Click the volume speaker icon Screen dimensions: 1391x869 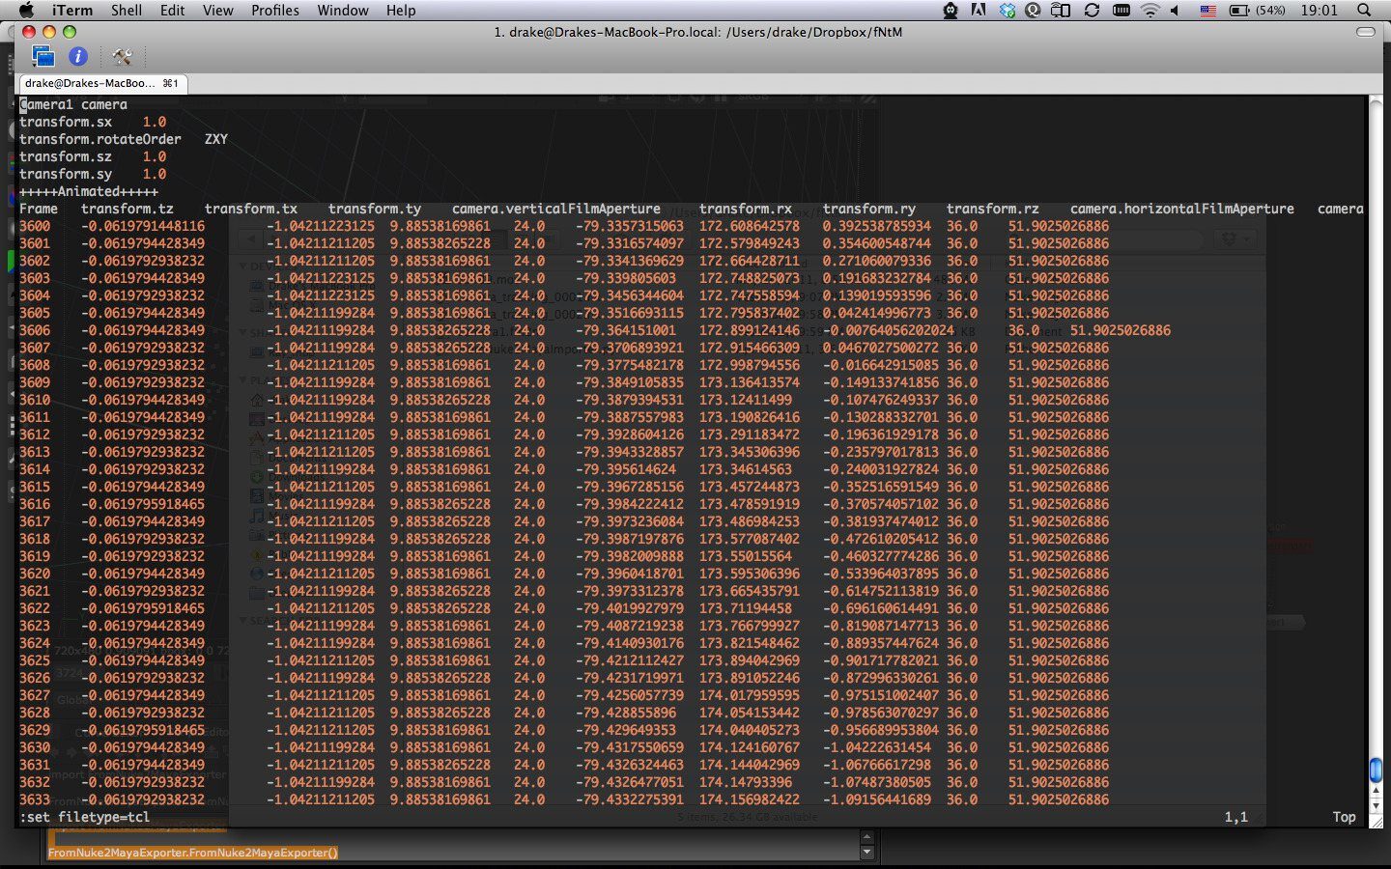coord(1176,10)
